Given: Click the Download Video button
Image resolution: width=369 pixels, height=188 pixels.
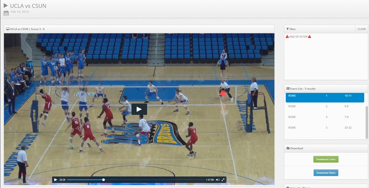Looking at the screenshot, I should tap(326, 173).
